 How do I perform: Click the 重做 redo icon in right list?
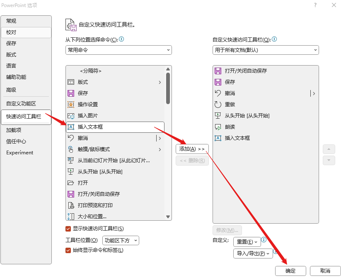(218, 105)
